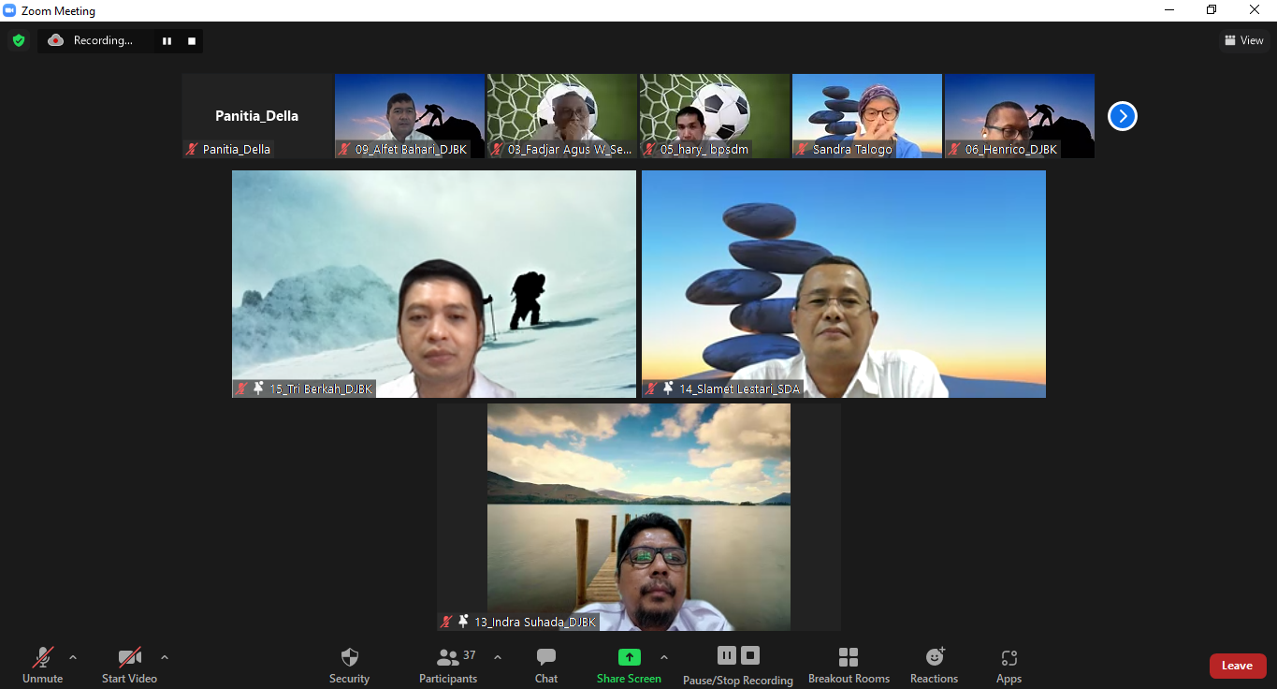The width and height of the screenshot is (1277, 689).
Task: Start Video camera toggle
Action: [129, 666]
